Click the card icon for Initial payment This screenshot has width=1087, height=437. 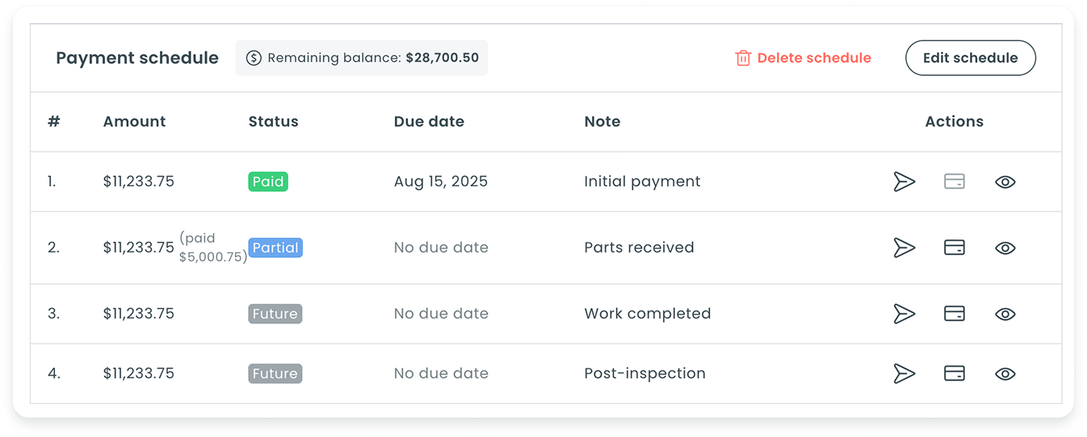click(955, 181)
